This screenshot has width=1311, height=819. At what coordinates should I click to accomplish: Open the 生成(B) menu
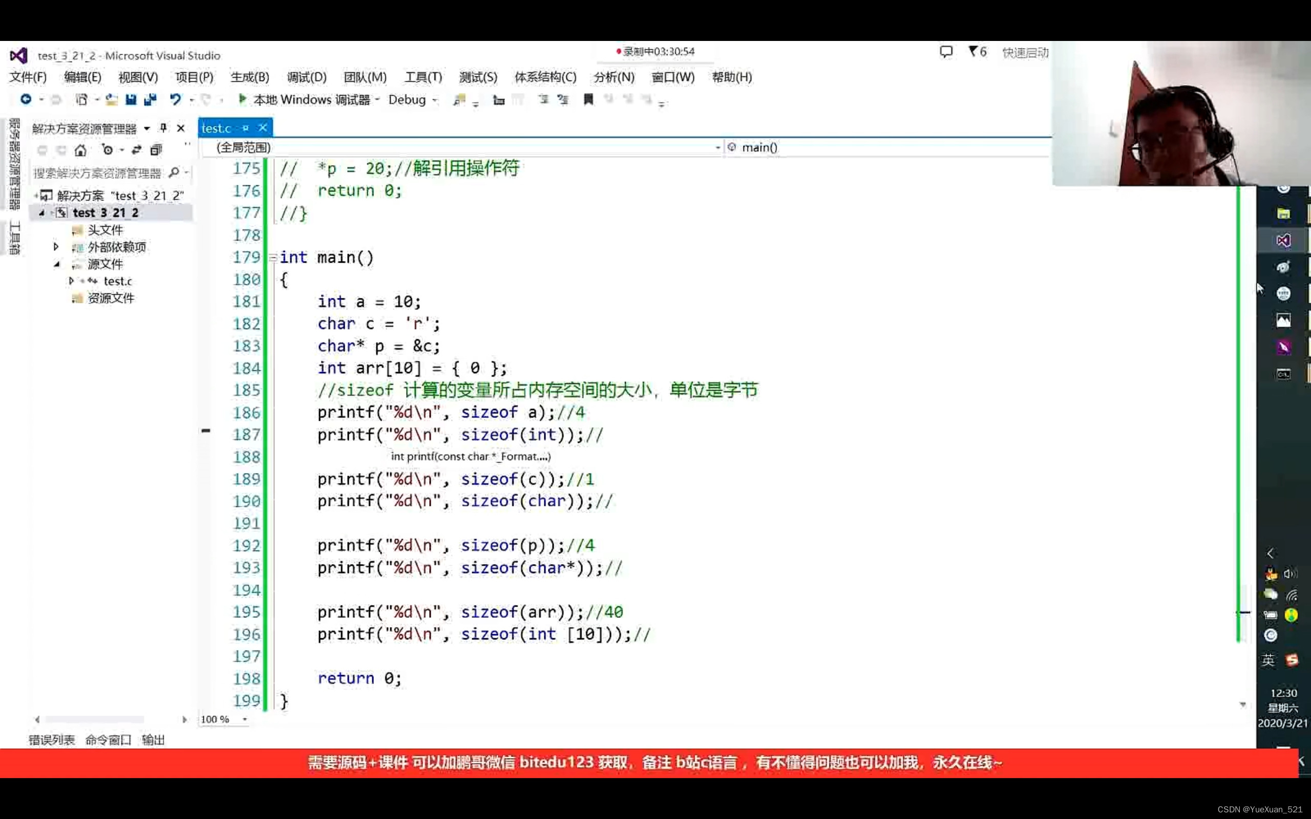[x=250, y=77]
